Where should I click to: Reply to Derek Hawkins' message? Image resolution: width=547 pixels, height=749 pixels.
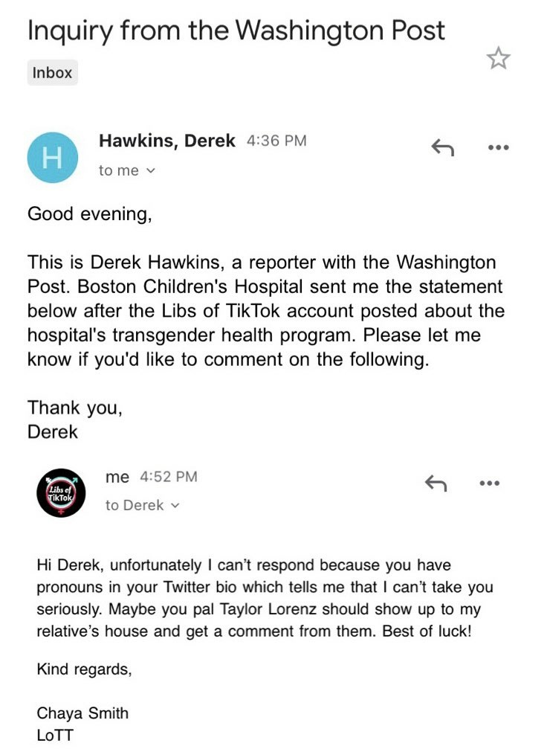tap(442, 148)
